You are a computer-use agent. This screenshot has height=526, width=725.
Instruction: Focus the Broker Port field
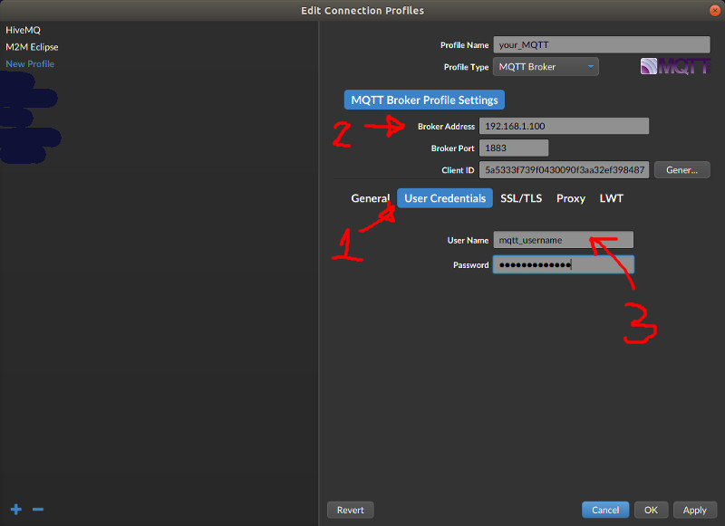pyautogui.click(x=514, y=148)
